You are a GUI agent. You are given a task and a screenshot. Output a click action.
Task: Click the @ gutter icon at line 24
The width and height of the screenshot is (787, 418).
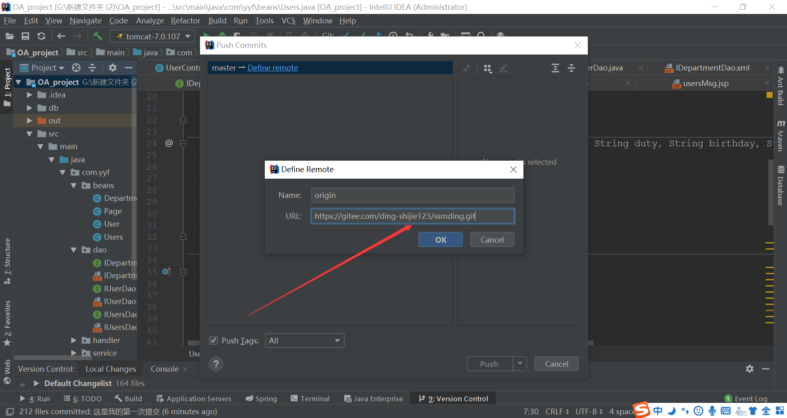click(169, 143)
